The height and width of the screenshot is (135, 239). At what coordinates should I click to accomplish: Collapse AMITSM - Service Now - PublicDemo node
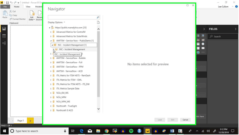(51, 41)
